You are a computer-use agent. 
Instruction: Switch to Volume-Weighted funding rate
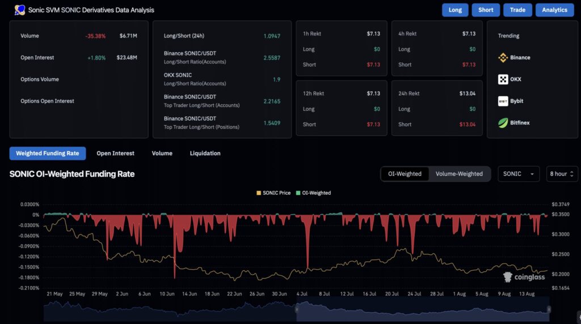[459, 174]
